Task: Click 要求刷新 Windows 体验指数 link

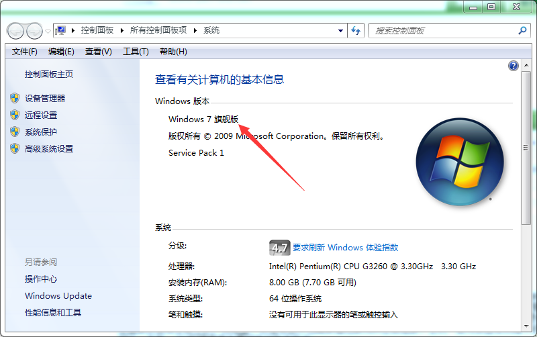Action: pos(345,248)
